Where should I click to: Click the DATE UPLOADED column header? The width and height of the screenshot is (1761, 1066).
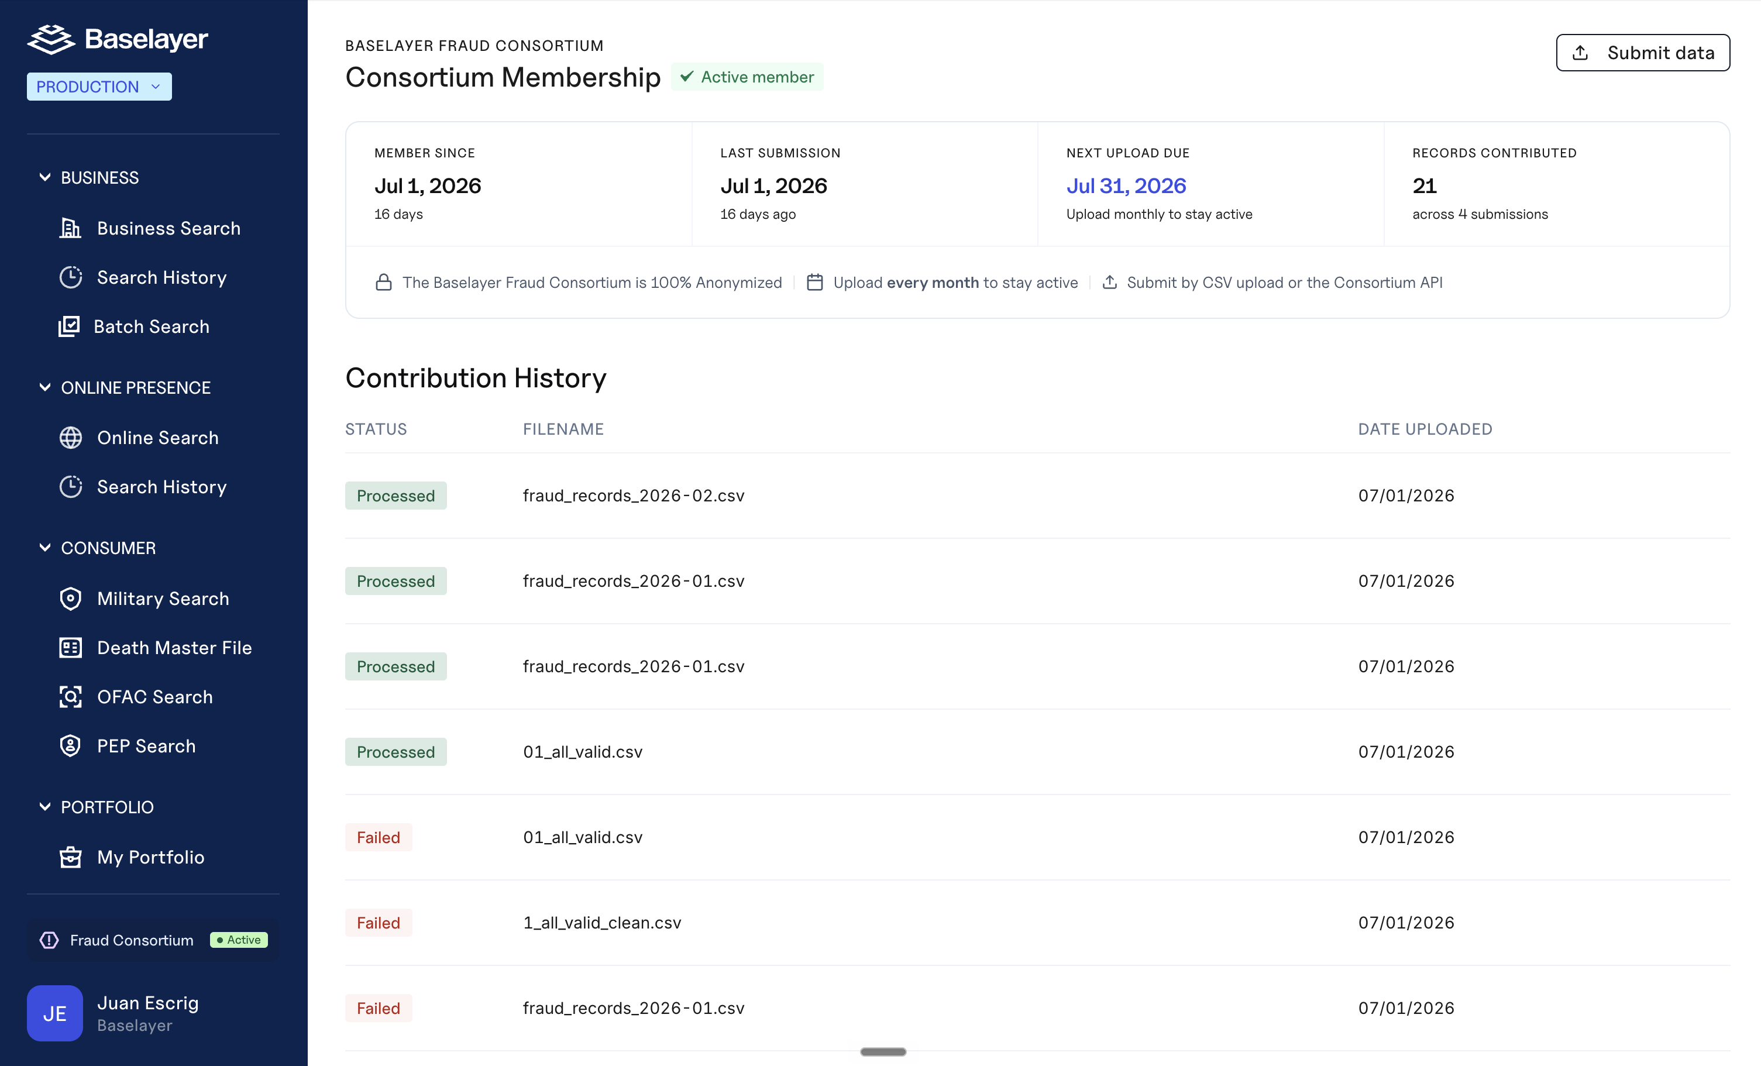1425,429
